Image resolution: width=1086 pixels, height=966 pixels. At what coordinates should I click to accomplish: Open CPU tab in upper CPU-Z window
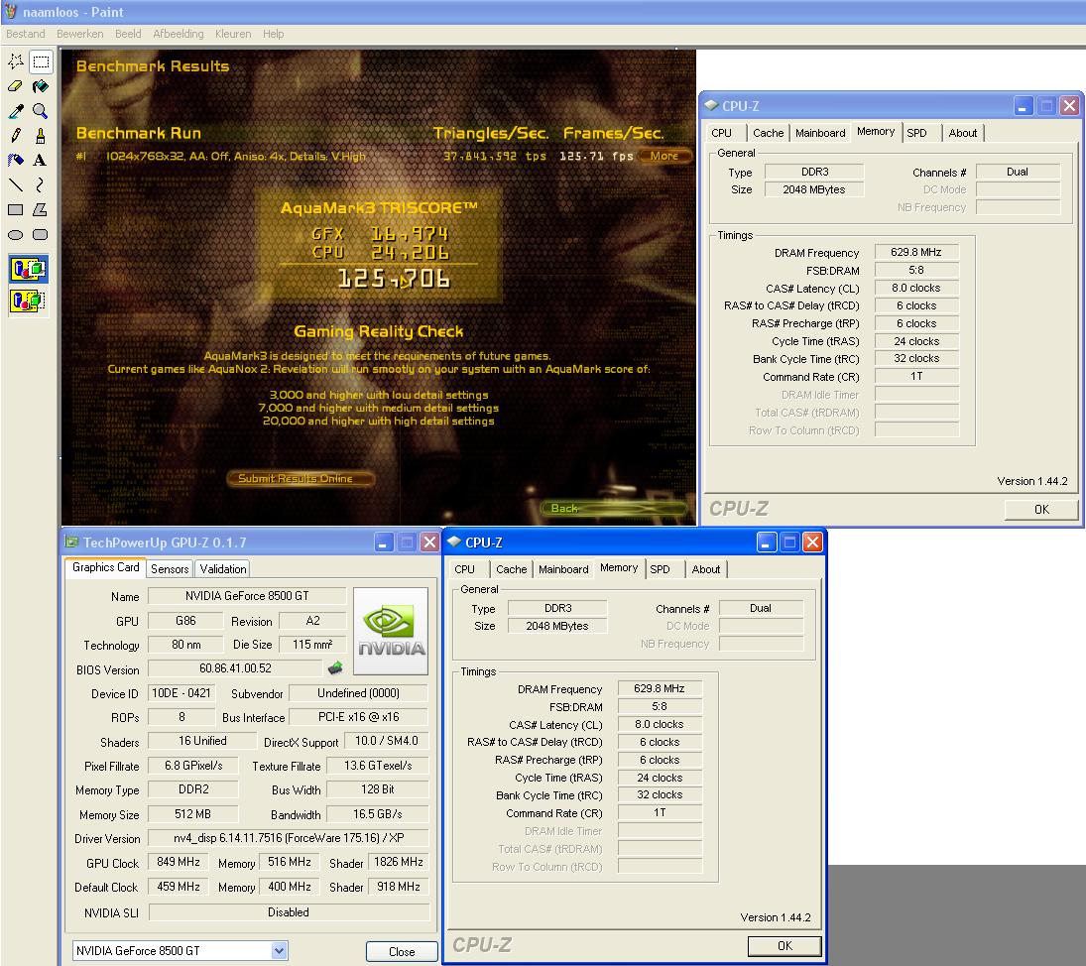(721, 133)
